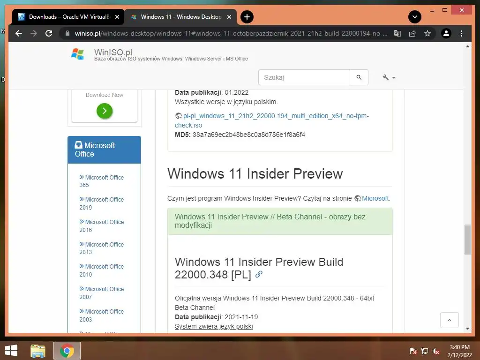480x360 pixels.
Task: Focus the Szukaj search field
Action: pos(304,77)
